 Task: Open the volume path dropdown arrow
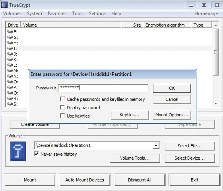(156, 145)
